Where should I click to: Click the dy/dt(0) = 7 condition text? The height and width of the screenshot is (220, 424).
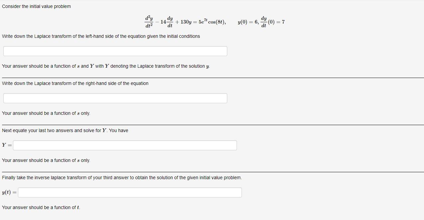(x=273, y=22)
